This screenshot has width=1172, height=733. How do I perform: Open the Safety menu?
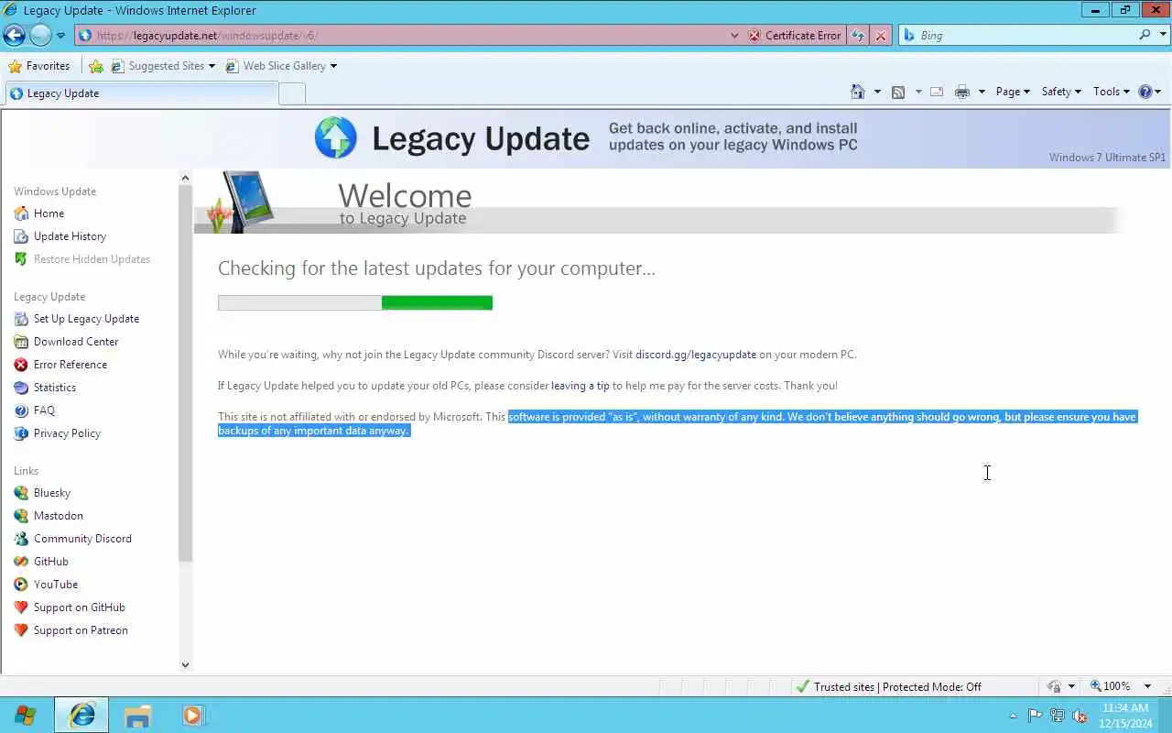pos(1061,92)
